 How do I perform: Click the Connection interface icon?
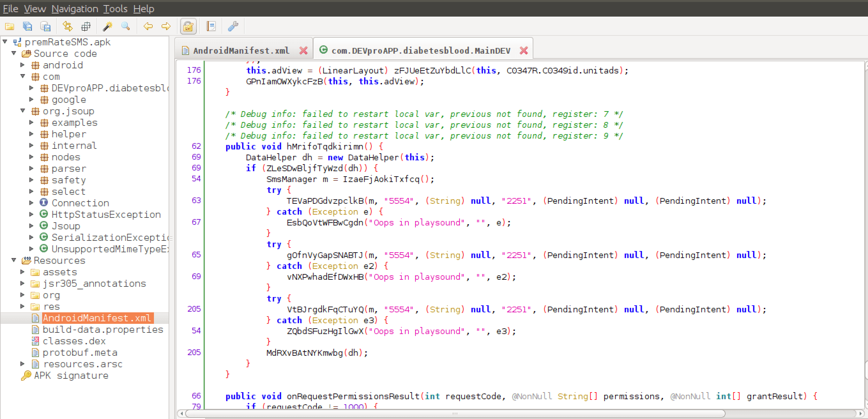[44, 202]
